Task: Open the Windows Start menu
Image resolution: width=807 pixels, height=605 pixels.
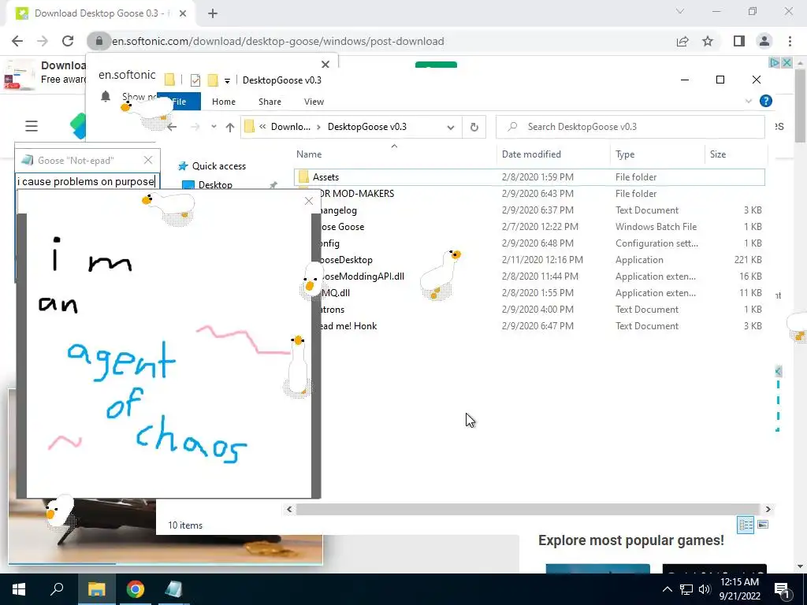Action: [x=19, y=589]
